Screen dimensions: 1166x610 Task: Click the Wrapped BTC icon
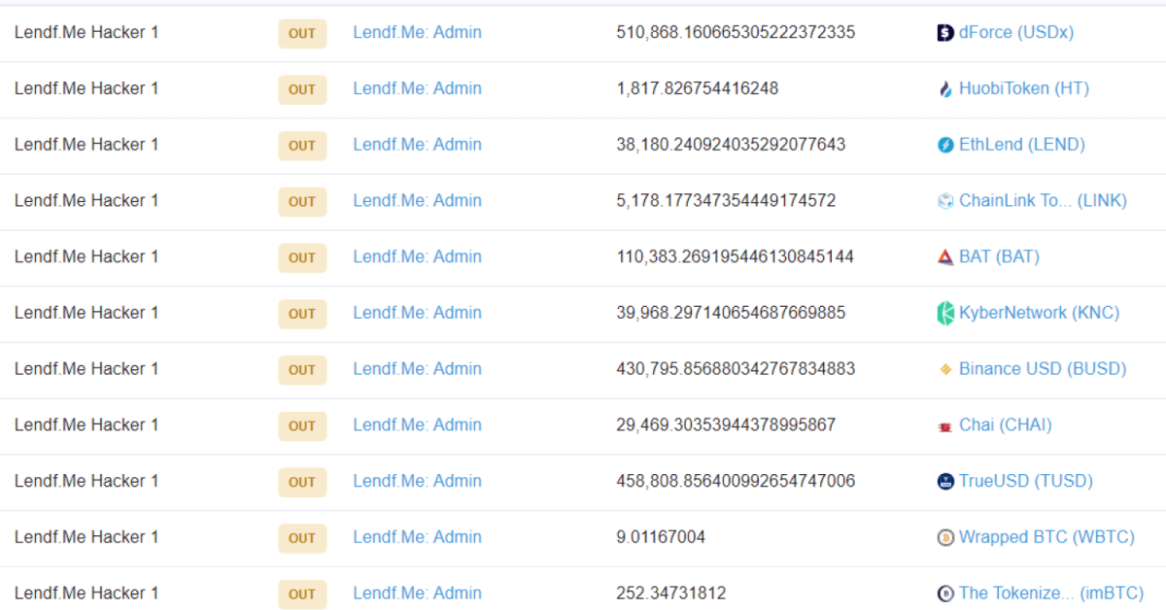[944, 538]
